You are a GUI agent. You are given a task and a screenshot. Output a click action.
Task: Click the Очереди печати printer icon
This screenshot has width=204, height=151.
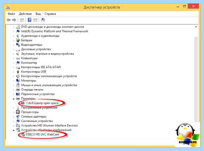[x=18, y=90]
